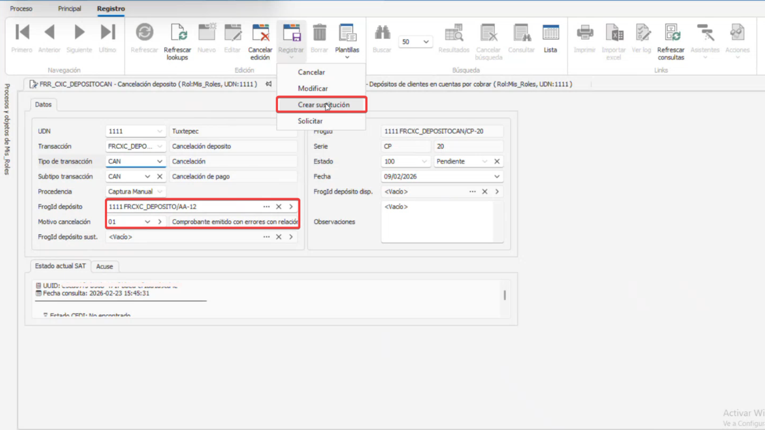765x430 pixels.
Task: Switch to the Acuse tab
Action: click(104, 266)
